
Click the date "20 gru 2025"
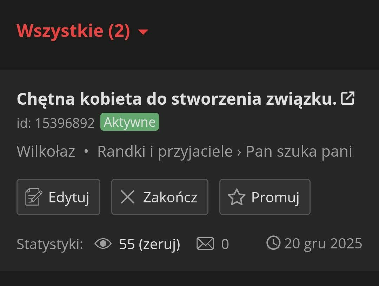tap(323, 243)
